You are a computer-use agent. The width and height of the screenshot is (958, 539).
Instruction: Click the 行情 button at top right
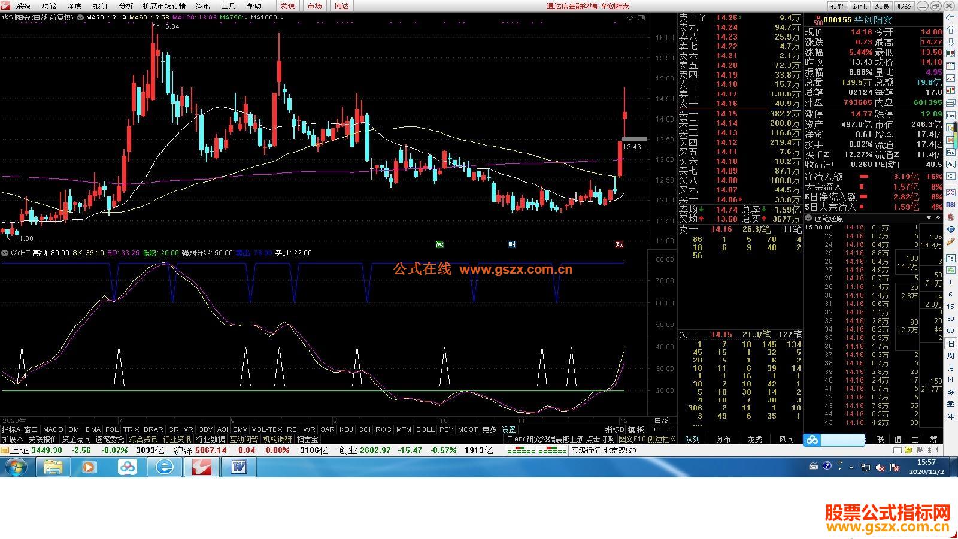click(838, 6)
